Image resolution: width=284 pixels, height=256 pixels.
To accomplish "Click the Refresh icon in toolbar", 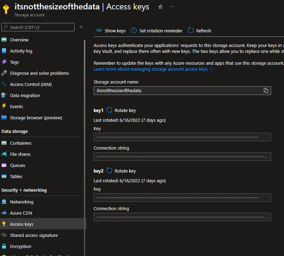I will point(191,31).
